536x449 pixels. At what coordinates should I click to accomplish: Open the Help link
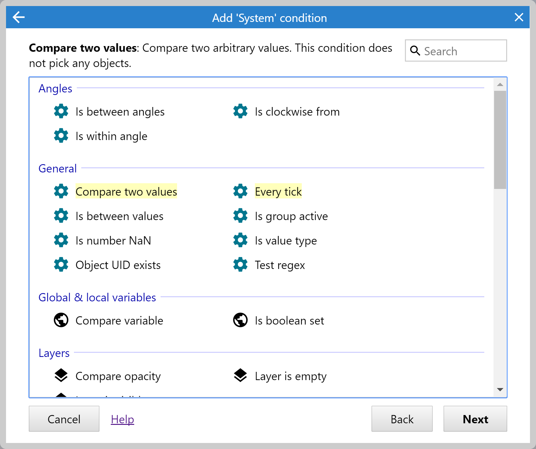point(122,419)
